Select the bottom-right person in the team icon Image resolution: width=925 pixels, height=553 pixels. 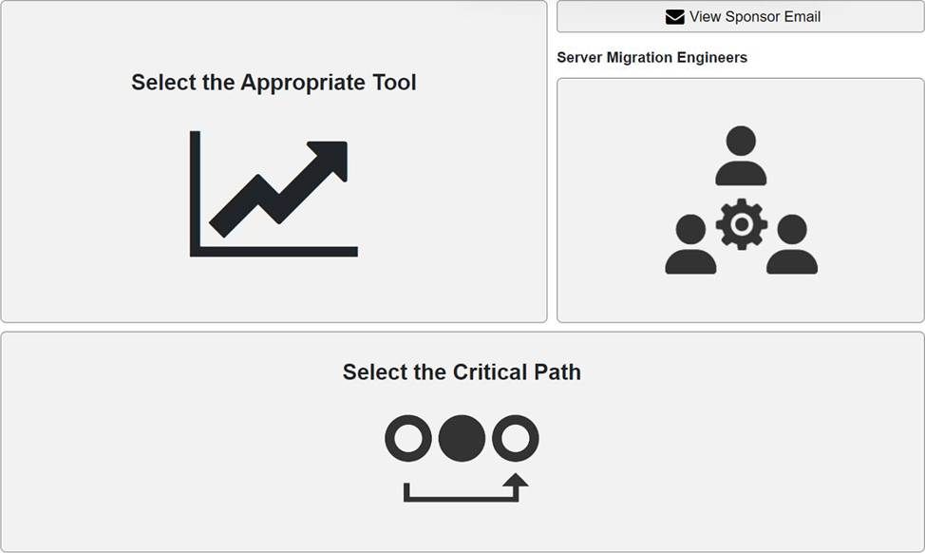tap(791, 245)
